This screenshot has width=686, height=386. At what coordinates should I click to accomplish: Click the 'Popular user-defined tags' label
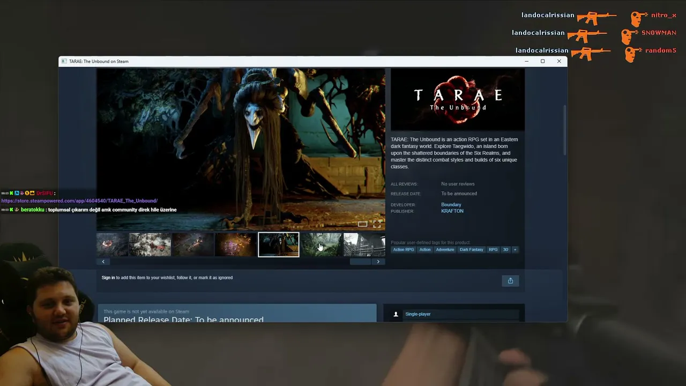[430, 242]
